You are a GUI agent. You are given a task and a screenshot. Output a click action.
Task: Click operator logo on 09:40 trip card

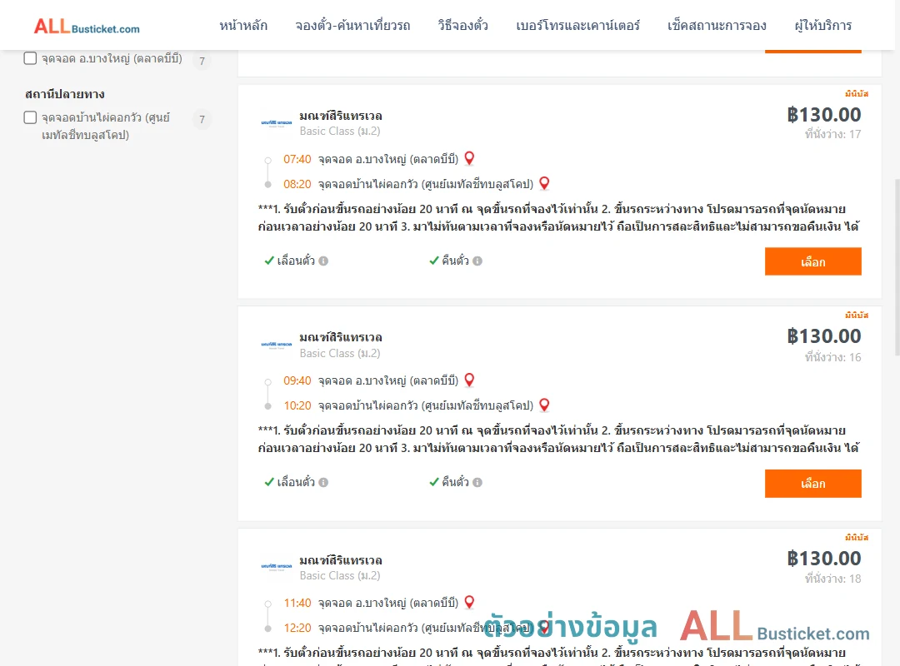pyautogui.click(x=277, y=345)
